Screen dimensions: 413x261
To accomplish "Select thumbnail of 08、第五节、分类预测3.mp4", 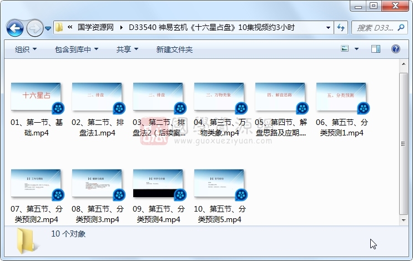I will point(97,183).
